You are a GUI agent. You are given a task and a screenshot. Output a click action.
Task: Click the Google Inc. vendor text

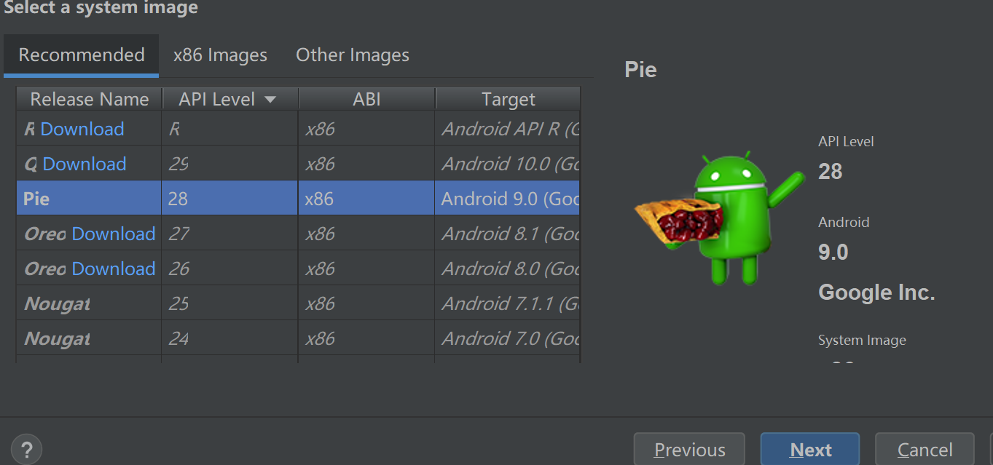click(x=876, y=293)
